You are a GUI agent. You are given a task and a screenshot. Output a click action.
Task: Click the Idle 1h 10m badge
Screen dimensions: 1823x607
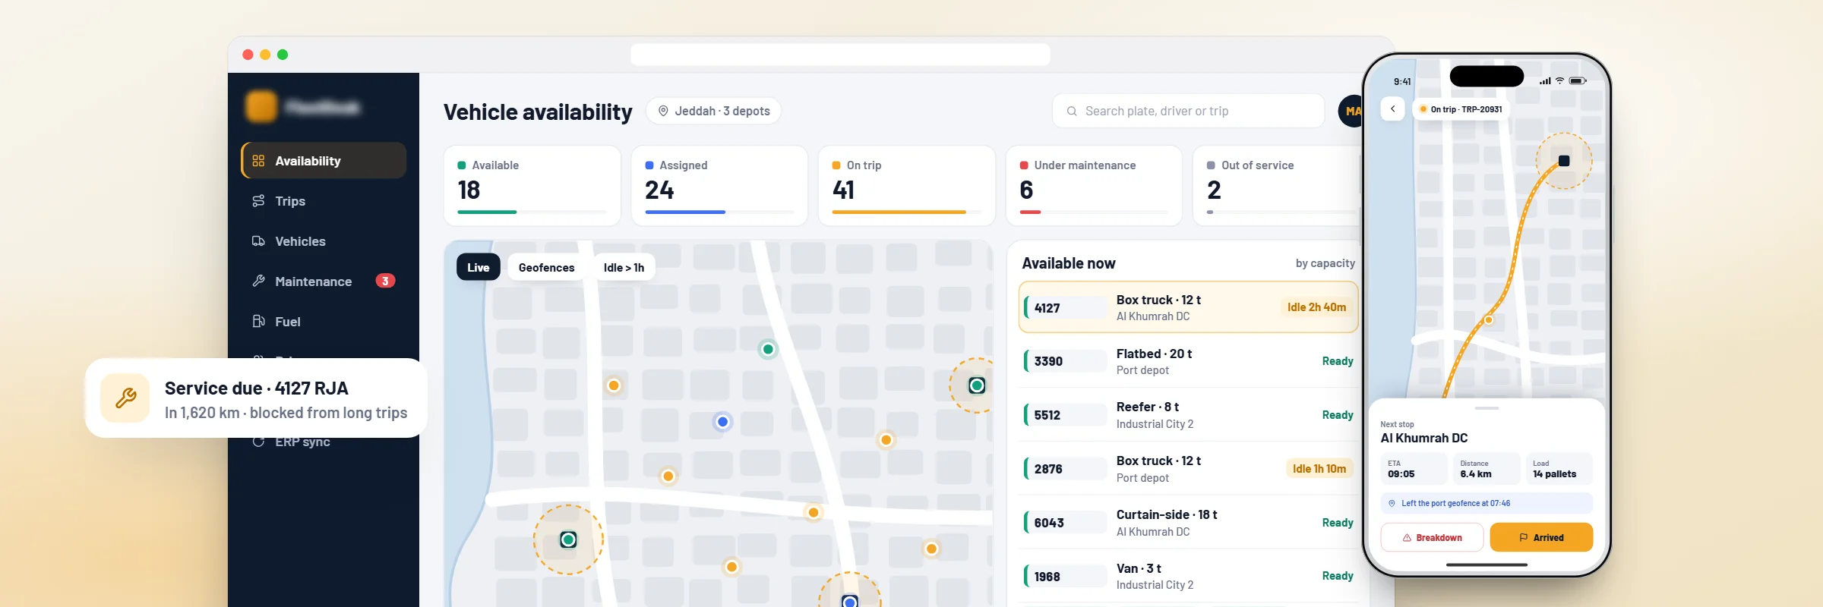pyautogui.click(x=1319, y=469)
